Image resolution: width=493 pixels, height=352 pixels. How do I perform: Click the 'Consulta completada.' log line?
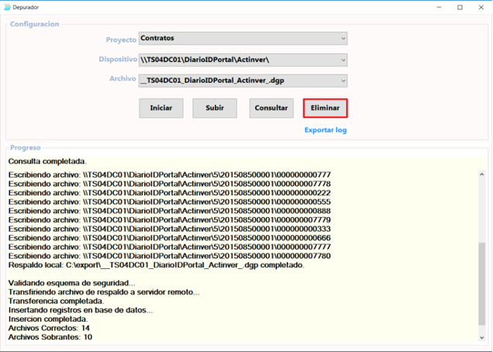pos(47,161)
